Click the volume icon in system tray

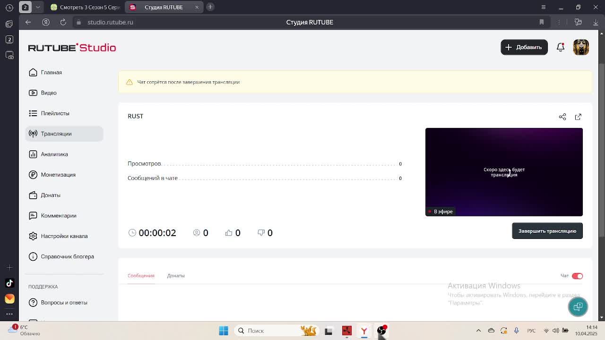(556, 331)
